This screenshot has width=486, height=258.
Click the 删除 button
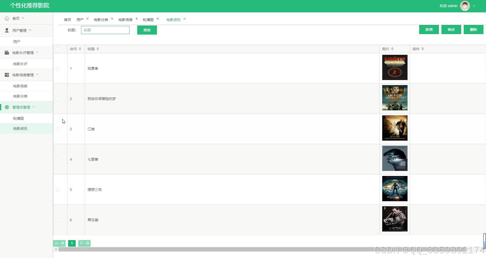tap(474, 30)
